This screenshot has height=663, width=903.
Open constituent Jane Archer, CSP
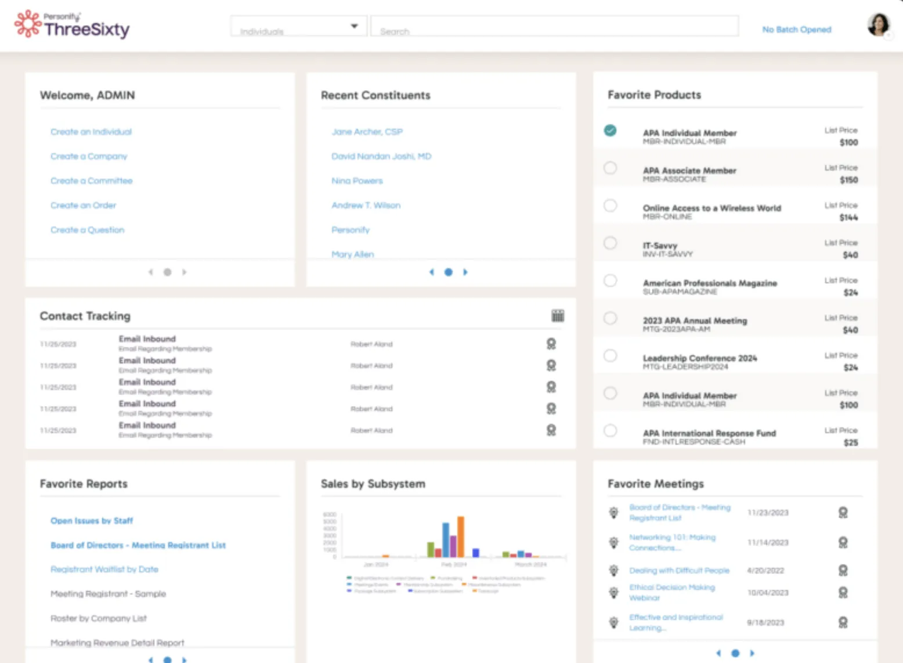point(367,132)
